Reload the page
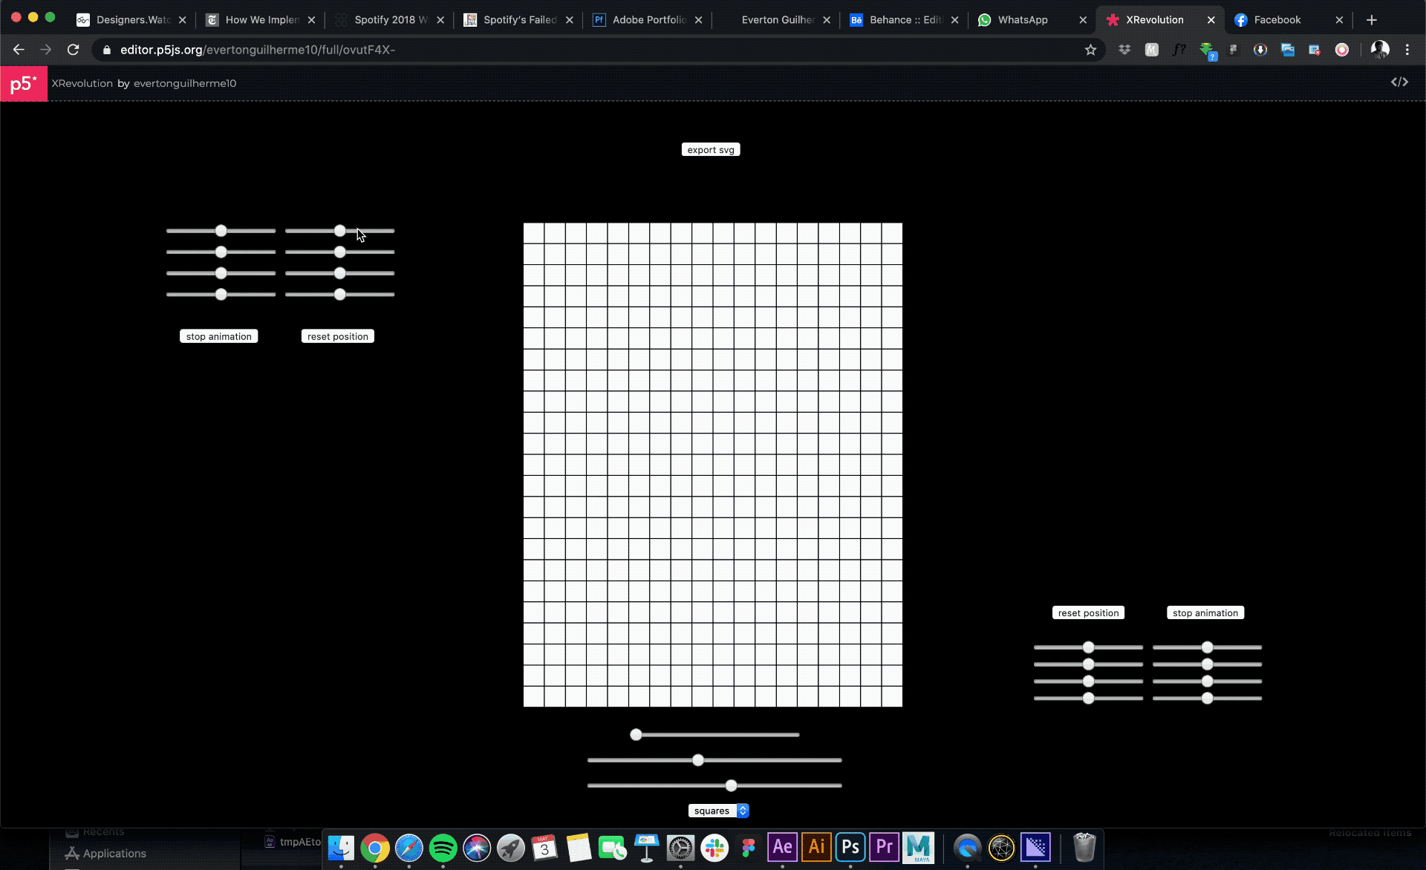1426x870 pixels. point(73,50)
